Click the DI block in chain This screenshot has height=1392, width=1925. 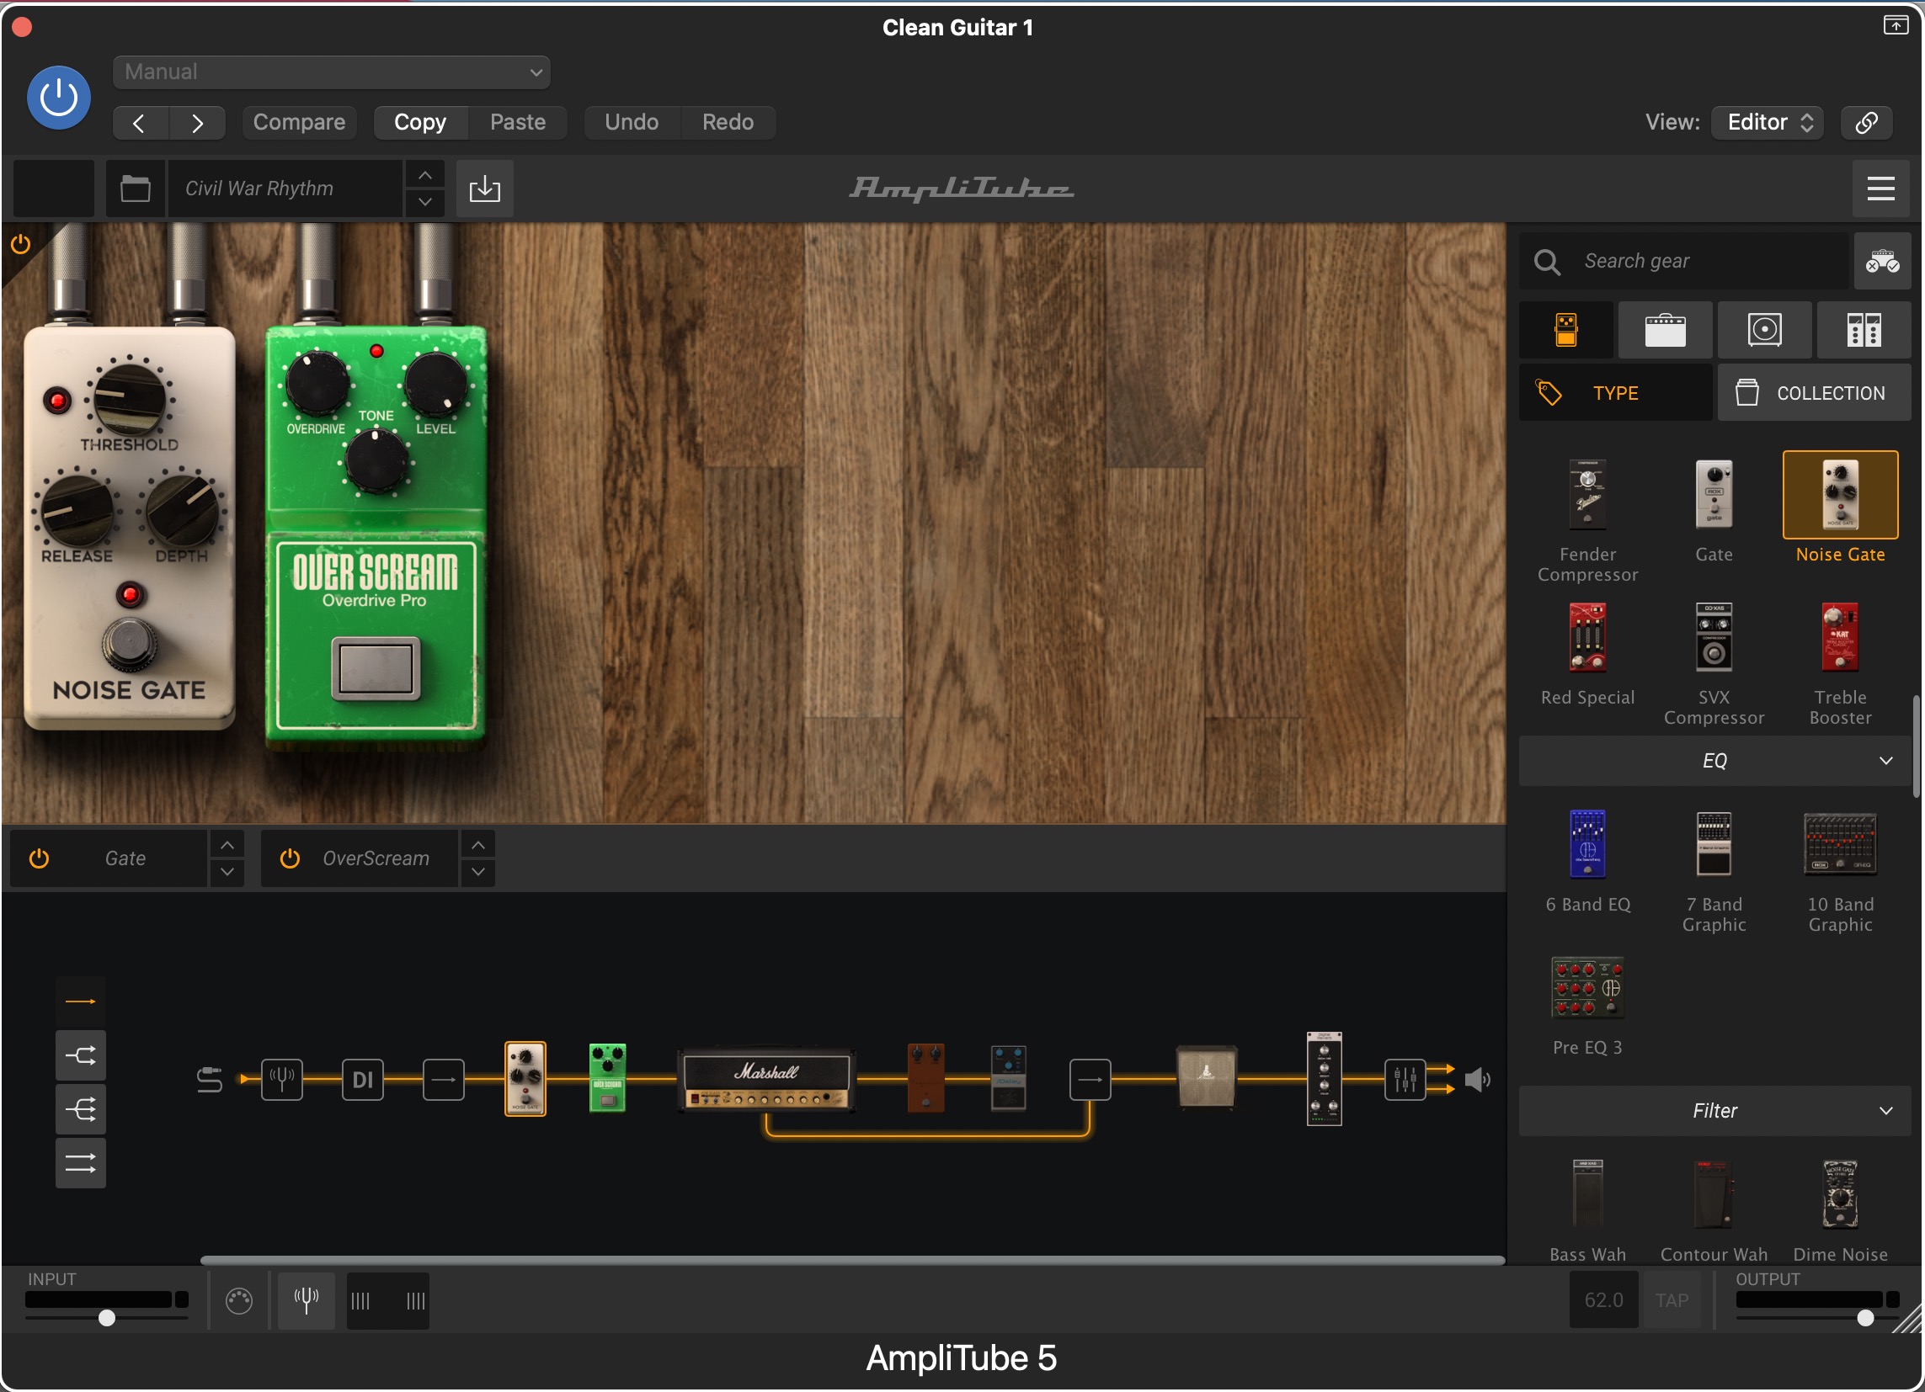pyautogui.click(x=362, y=1080)
